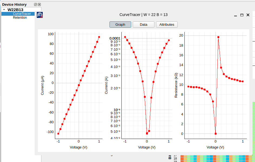Image resolution: width=255 pixels, height=162 pixels.
Task: Open the Attributes tab
Action: tap(167, 24)
